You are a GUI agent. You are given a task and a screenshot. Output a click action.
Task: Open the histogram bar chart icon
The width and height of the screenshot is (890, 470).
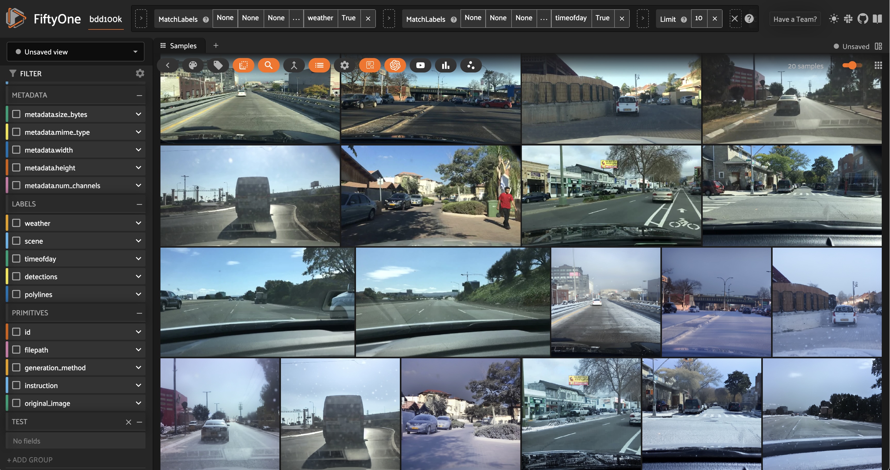(x=445, y=65)
